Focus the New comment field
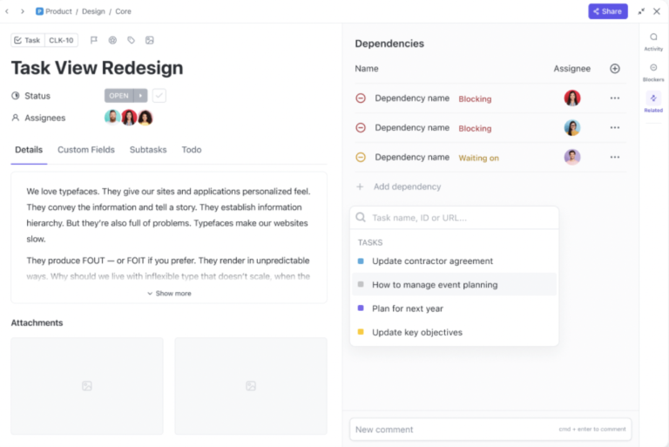The height and width of the screenshot is (447, 669). [x=453, y=430]
